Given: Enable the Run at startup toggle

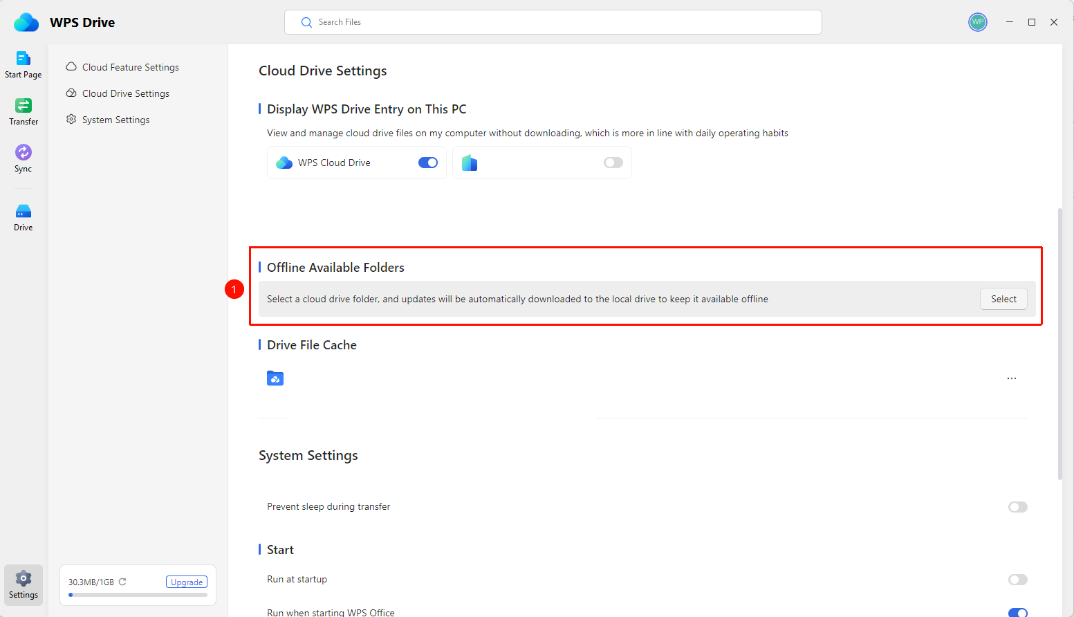Looking at the screenshot, I should [x=1018, y=580].
